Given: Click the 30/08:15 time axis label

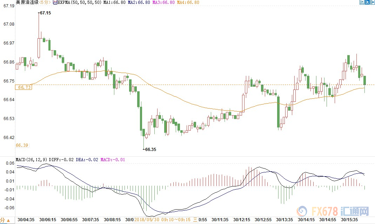Looking at the screenshot, I should (112, 220).
